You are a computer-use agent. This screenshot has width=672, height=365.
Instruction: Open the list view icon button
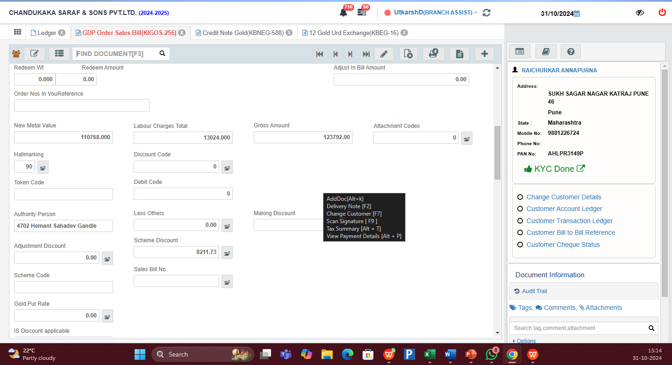pyautogui.click(x=59, y=54)
